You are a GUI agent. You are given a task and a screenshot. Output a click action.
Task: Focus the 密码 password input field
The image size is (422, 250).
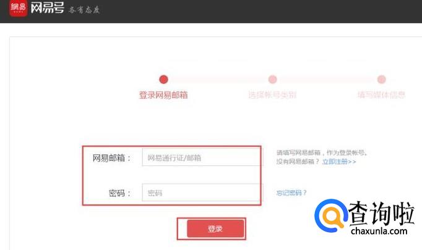coord(202,193)
